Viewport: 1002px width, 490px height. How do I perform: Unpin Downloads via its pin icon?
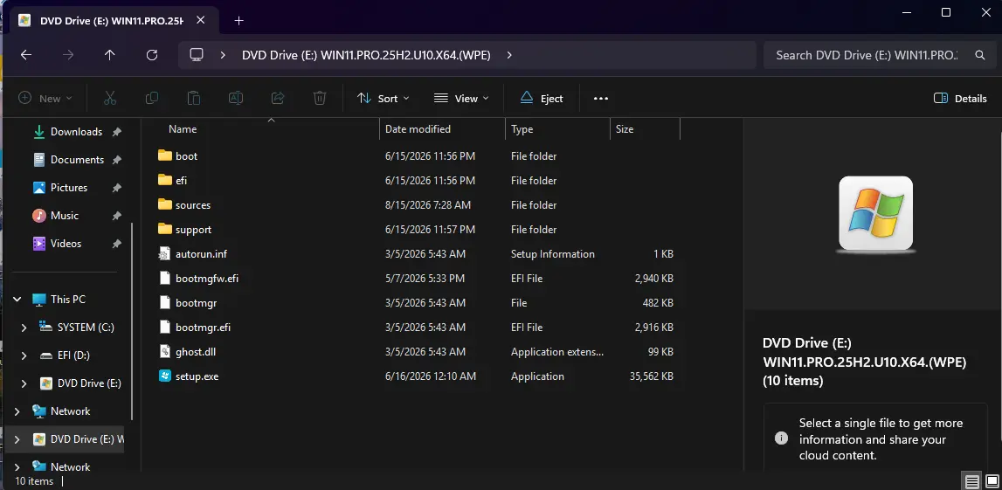116,132
